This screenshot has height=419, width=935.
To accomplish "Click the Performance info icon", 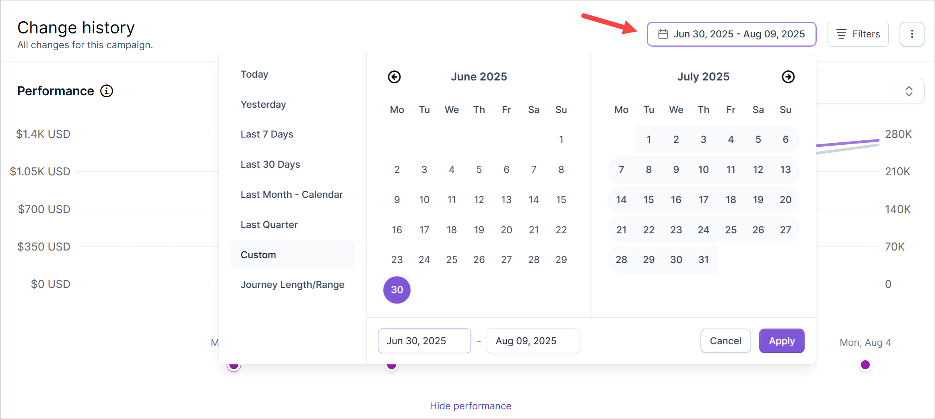I will (107, 91).
